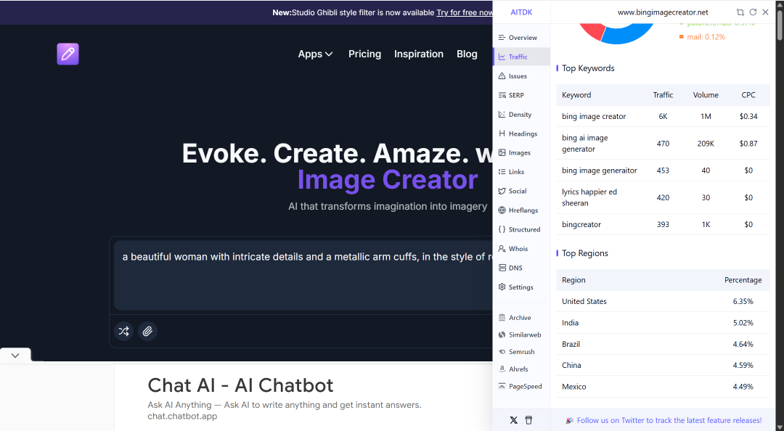The width and height of the screenshot is (784, 431).
Task: Open the Similarweb external tool
Action: click(x=521, y=334)
